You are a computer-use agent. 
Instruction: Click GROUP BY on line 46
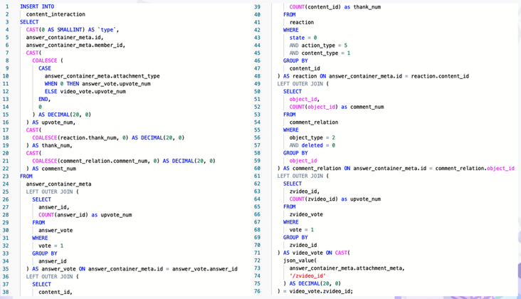coord(295,61)
